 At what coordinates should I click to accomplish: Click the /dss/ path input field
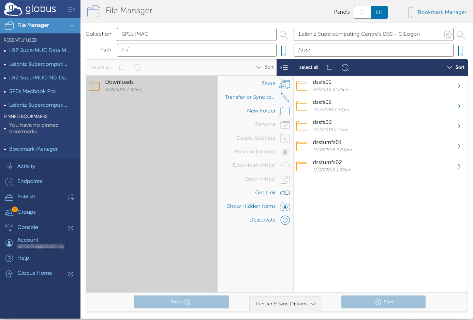373,50
